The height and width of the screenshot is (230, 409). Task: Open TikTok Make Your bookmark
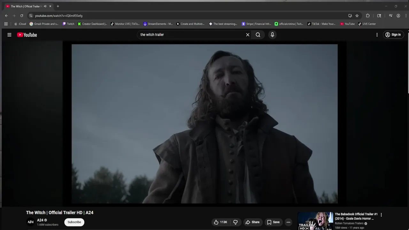(321, 24)
